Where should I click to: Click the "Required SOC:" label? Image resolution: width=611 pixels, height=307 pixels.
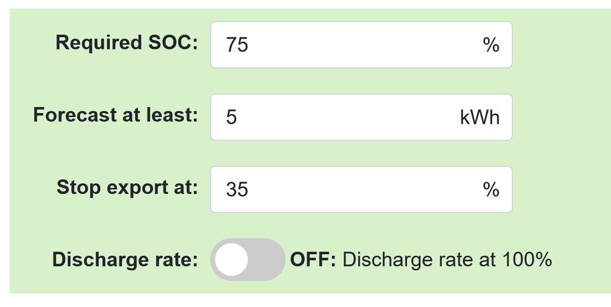click(126, 43)
